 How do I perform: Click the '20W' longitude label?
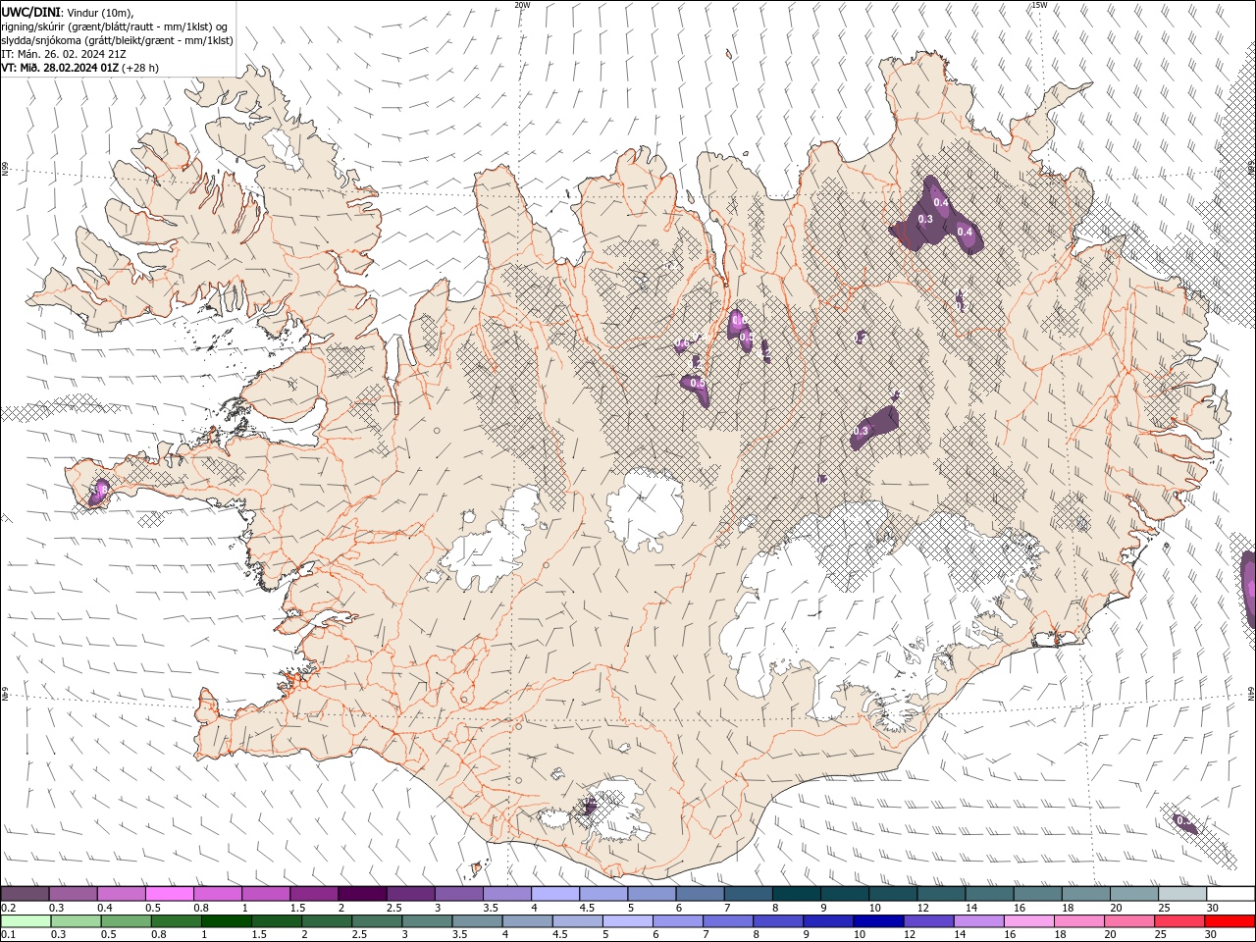(522, 5)
